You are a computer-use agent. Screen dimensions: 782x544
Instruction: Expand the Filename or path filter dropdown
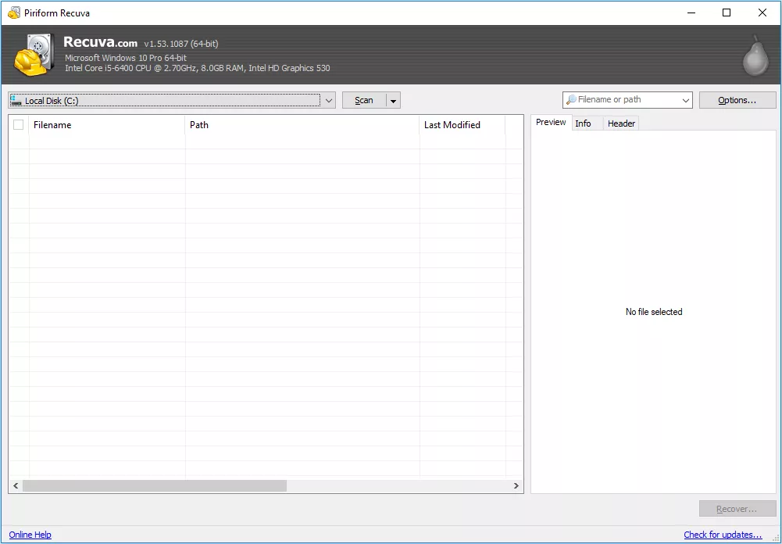click(x=686, y=100)
